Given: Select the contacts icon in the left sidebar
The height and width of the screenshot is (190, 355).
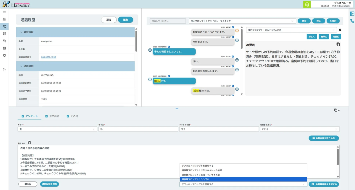Looking at the screenshot, I should pos(4,19).
